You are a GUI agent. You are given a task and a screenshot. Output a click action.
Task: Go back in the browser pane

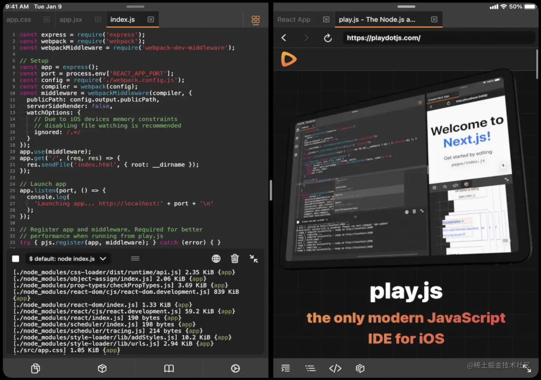click(284, 38)
